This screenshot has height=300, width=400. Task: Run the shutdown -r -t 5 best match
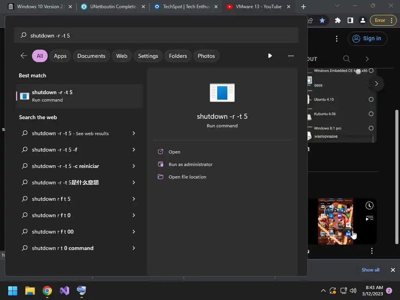(x=79, y=96)
